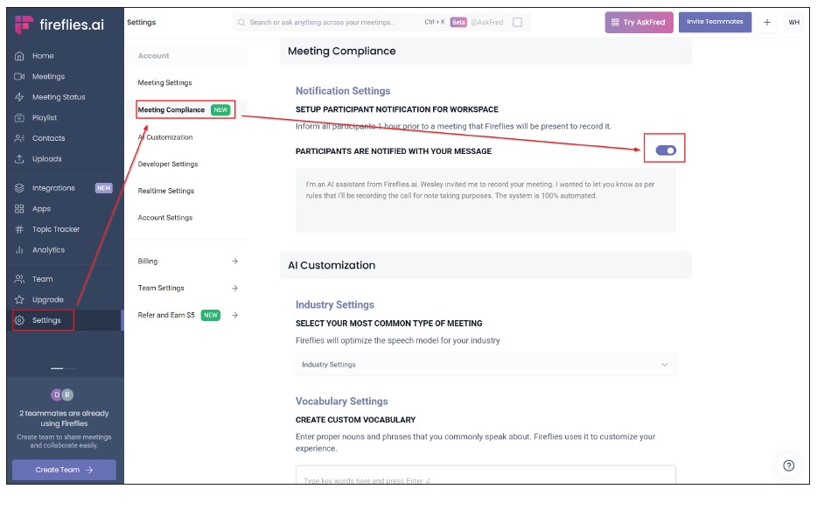This screenshot has width=817, height=510.
Task: Click the Create Team button
Action: [x=64, y=470]
